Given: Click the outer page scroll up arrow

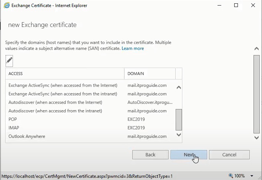Looking at the screenshot, I should tap(256, 49).
